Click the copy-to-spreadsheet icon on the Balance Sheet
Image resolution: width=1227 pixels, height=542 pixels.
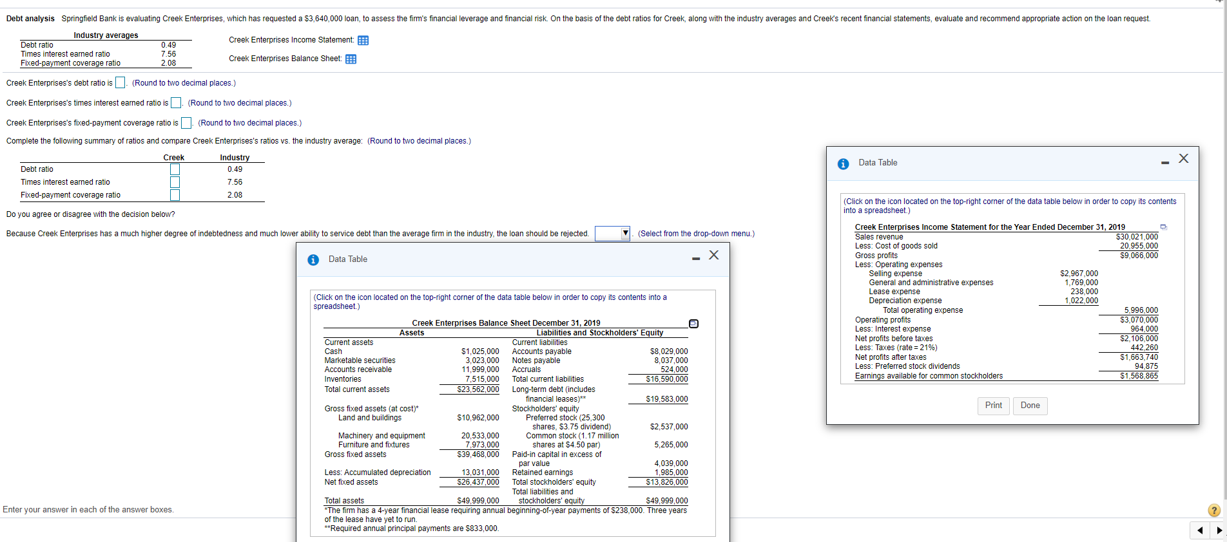[693, 323]
